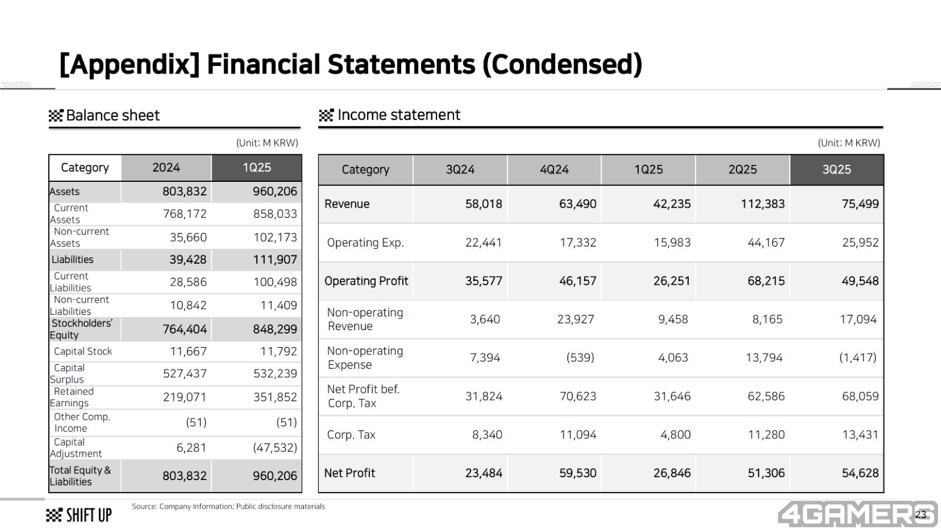Select the Net Profit row label
Viewport: 941px width, 529px height.
pyautogui.click(x=349, y=473)
